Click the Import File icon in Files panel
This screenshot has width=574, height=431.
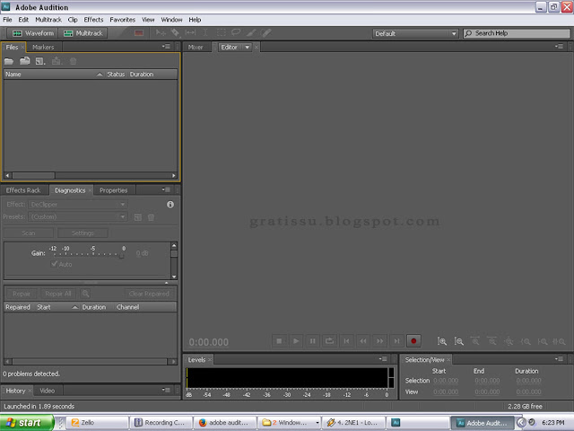click(x=25, y=61)
